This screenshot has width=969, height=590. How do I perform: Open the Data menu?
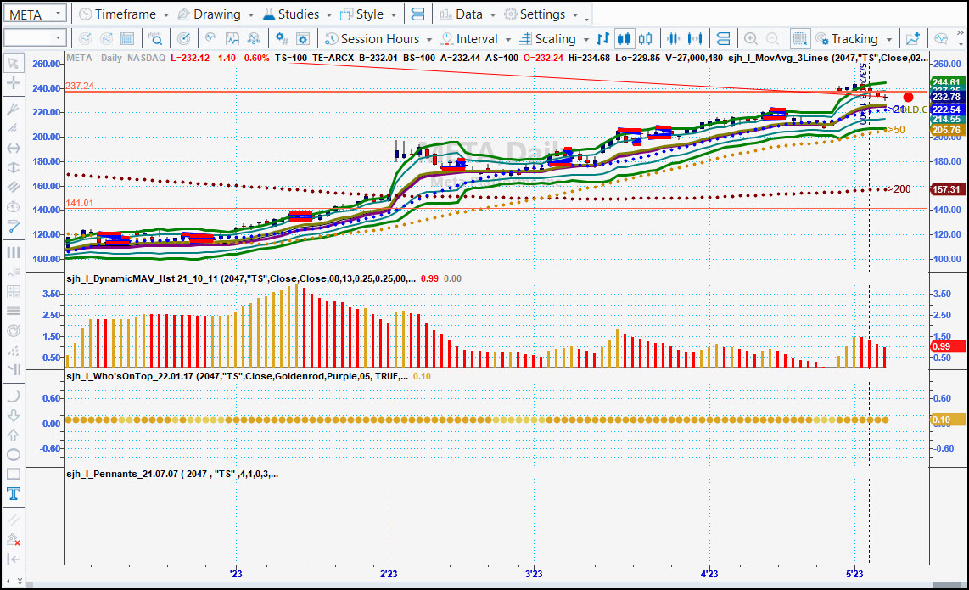click(x=468, y=14)
